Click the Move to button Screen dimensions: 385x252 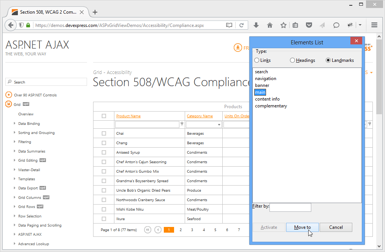pos(303,227)
